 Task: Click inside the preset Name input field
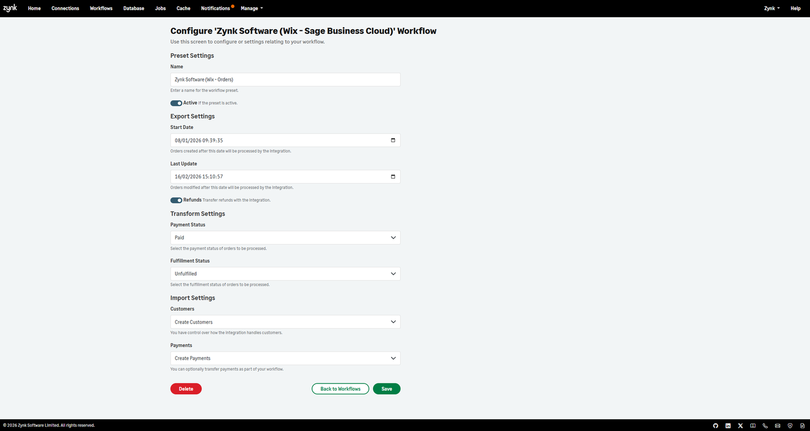pos(285,79)
